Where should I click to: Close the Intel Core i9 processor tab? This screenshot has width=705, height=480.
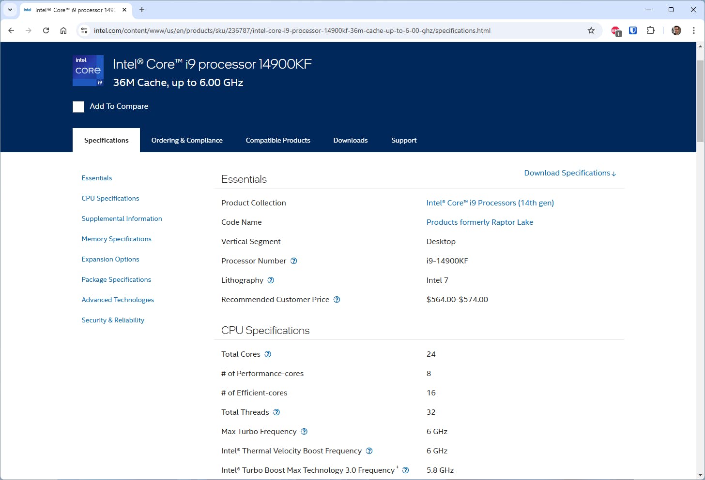click(x=124, y=10)
